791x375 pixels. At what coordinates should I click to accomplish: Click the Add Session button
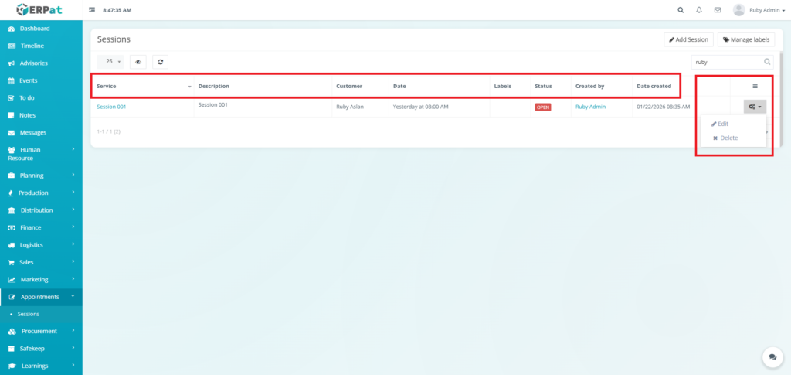[688, 39]
